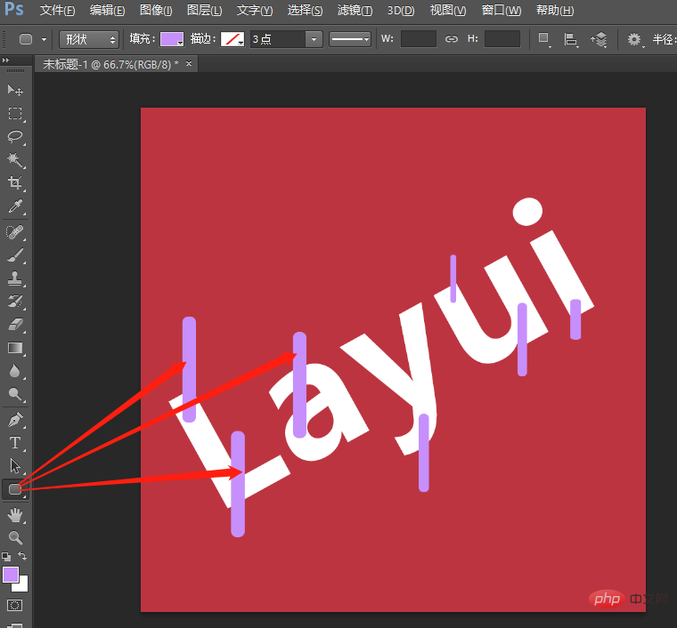Open the 编辑(E) menu

[x=108, y=10]
